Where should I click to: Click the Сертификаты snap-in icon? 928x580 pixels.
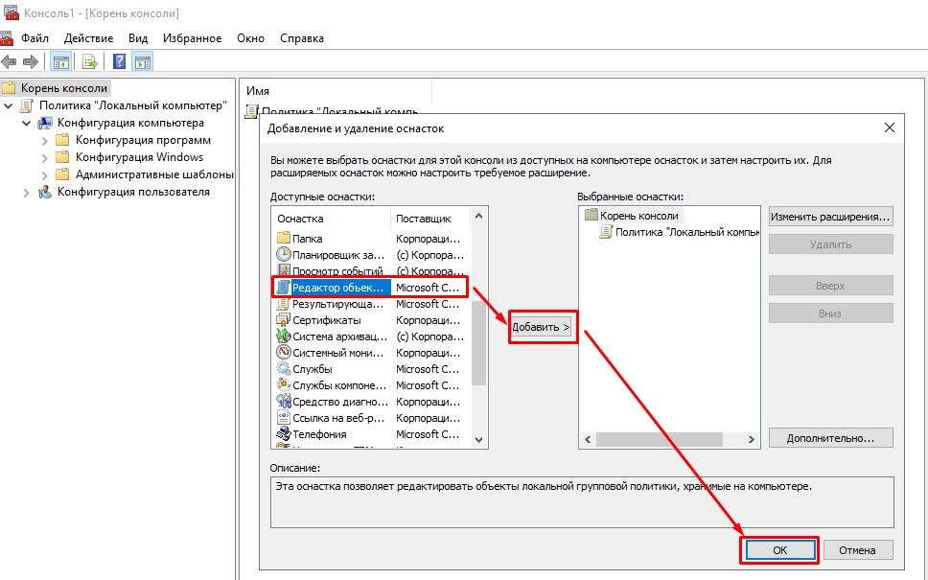tap(284, 320)
